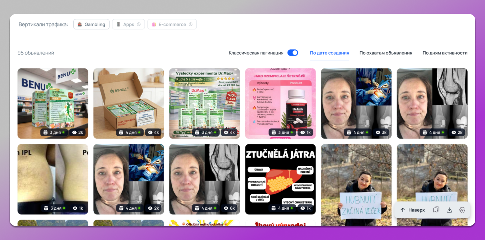Click the bookmarks icon in the floating toolbar

click(436, 210)
